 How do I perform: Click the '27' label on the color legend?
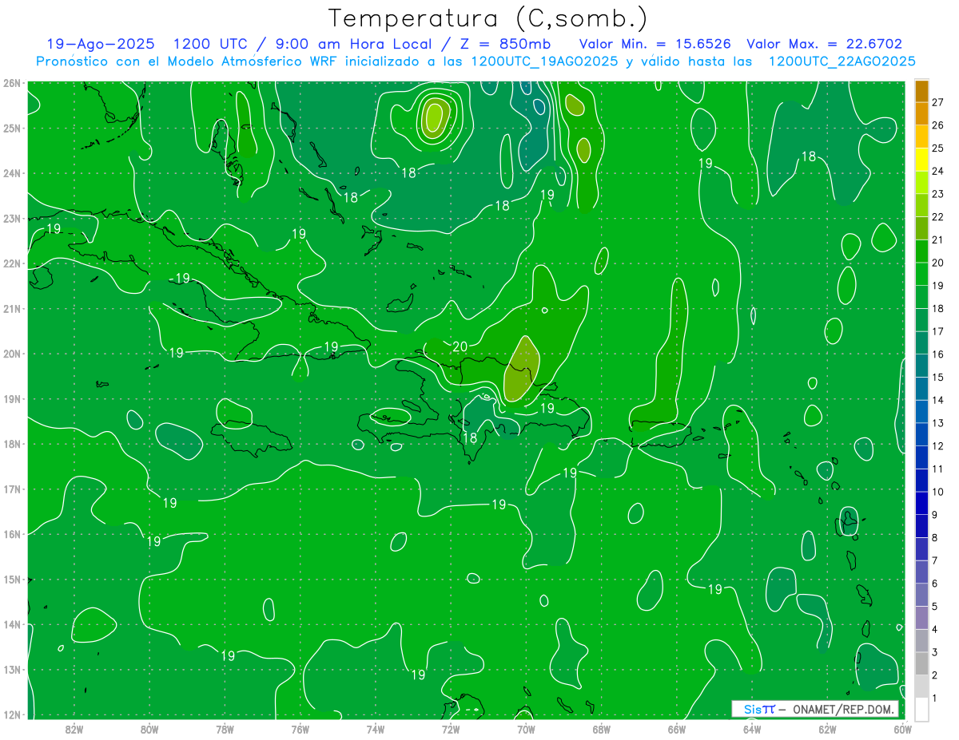click(937, 102)
